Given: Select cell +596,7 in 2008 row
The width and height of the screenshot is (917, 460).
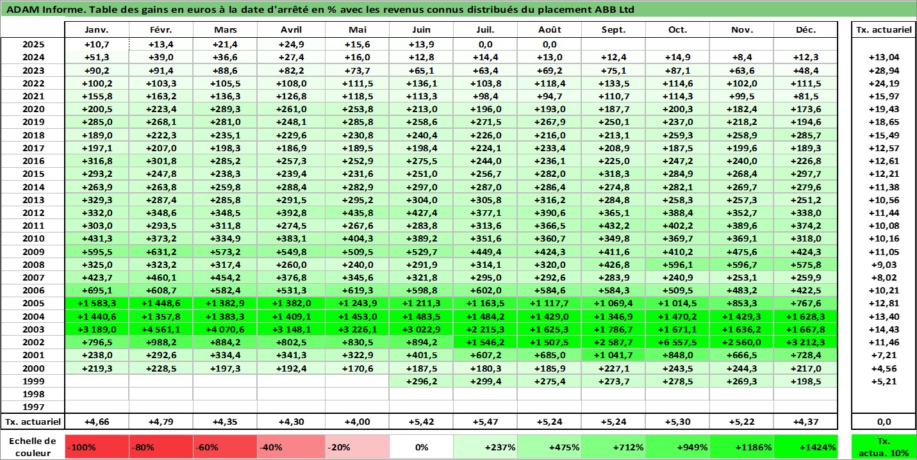Looking at the screenshot, I should [741, 265].
